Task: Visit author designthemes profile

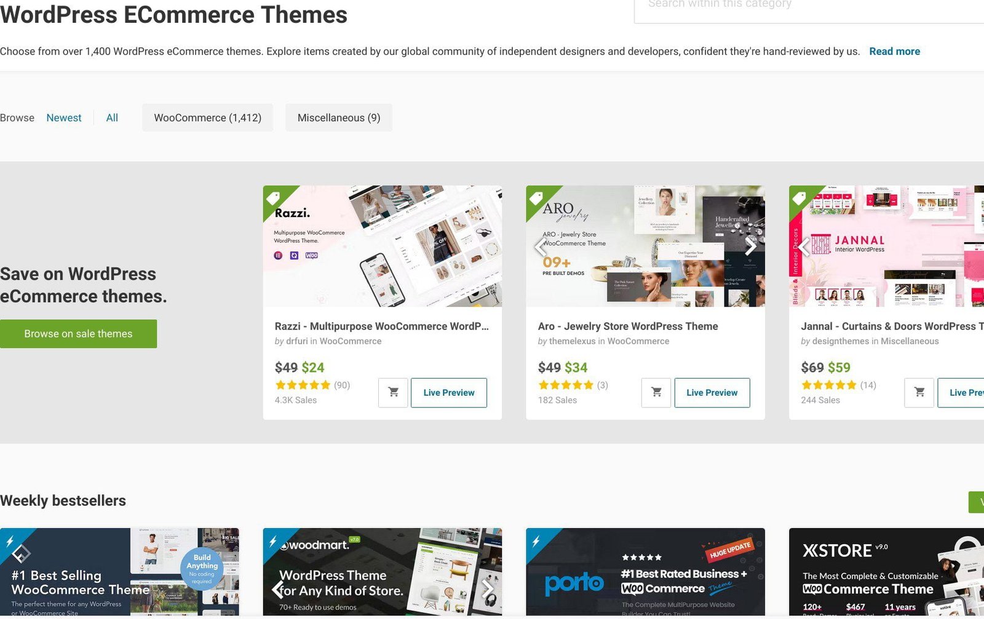Action: (x=841, y=341)
